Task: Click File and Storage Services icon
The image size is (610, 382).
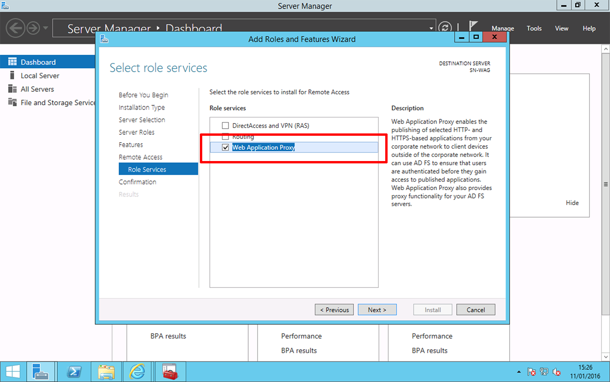Action: [13, 103]
